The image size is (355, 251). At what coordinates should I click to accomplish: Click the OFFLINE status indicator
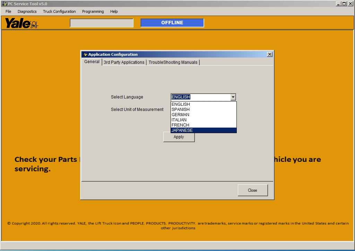tap(172, 23)
